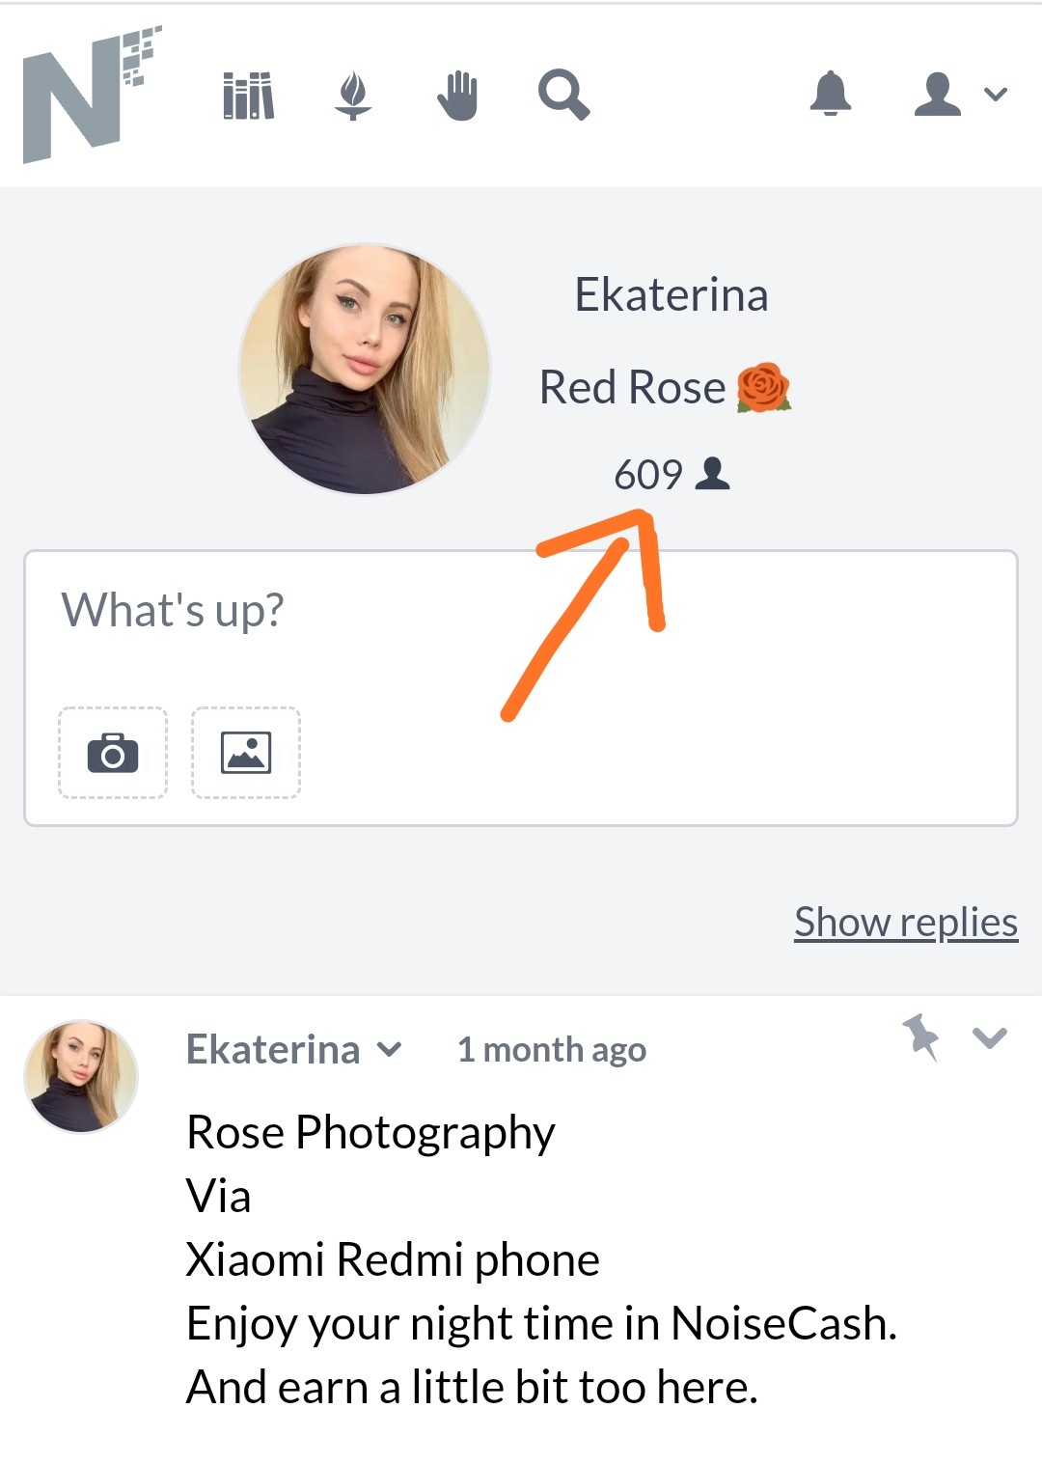Image resolution: width=1042 pixels, height=1464 pixels.
Task: Open notifications bell
Action: (831, 94)
